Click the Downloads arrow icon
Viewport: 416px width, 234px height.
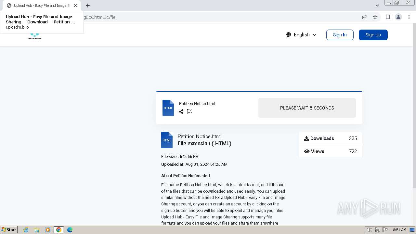(x=306, y=138)
